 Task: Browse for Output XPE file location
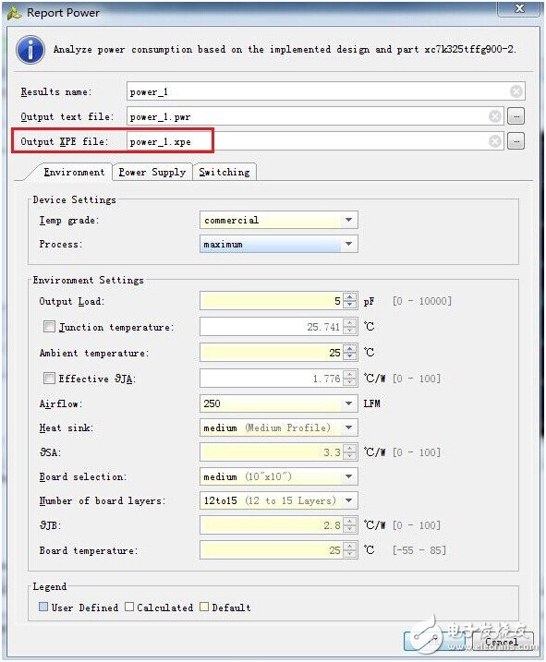pos(516,141)
